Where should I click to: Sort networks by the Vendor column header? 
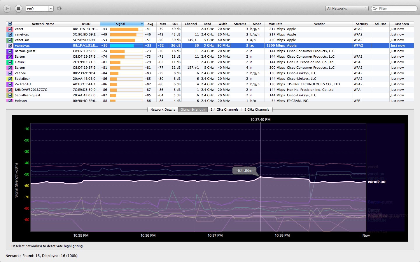pos(319,24)
